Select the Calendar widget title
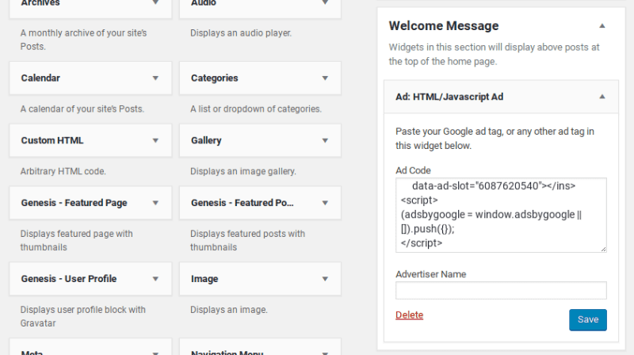The image size is (634, 355). (40, 78)
